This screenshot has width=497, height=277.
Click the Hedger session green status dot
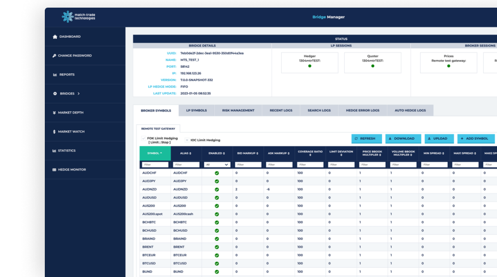310,66
